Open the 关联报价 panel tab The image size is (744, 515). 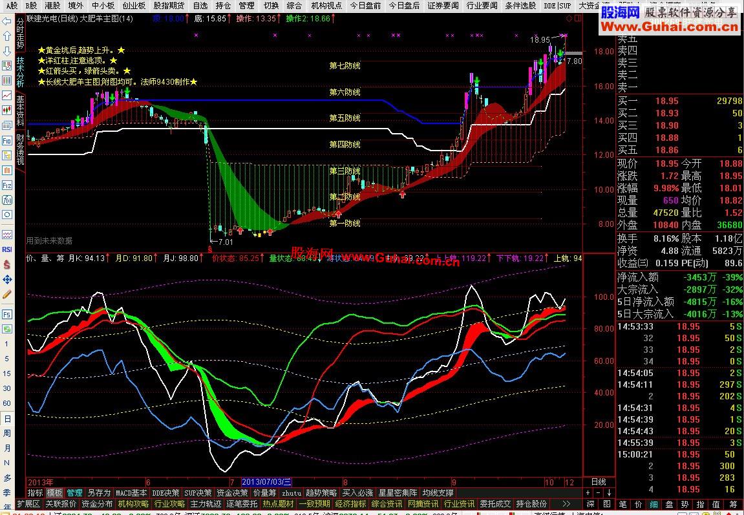60,503
